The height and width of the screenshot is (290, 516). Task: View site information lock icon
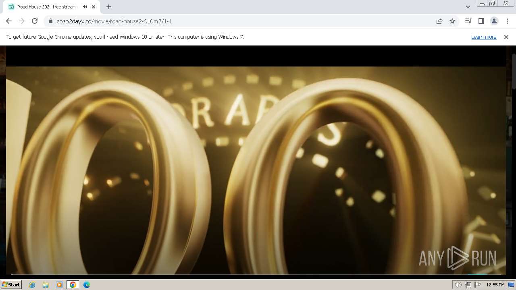[50, 21]
